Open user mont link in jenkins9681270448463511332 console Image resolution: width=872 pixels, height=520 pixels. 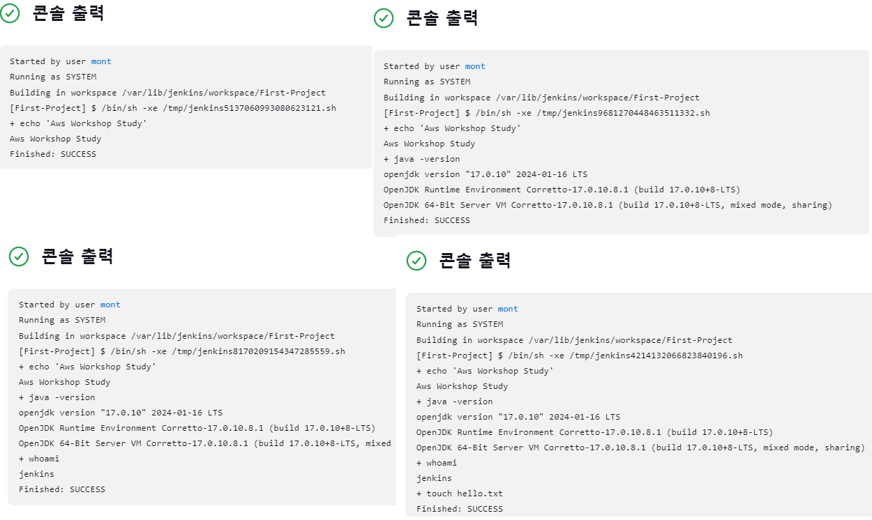(x=475, y=66)
